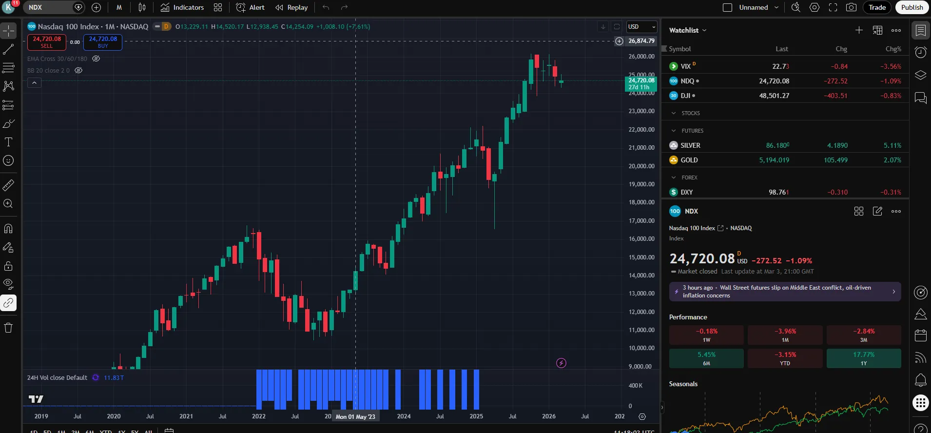This screenshot has width=931, height=433.
Task: Open the Unnamed layout dropdown arrow
Action: [x=776, y=7]
